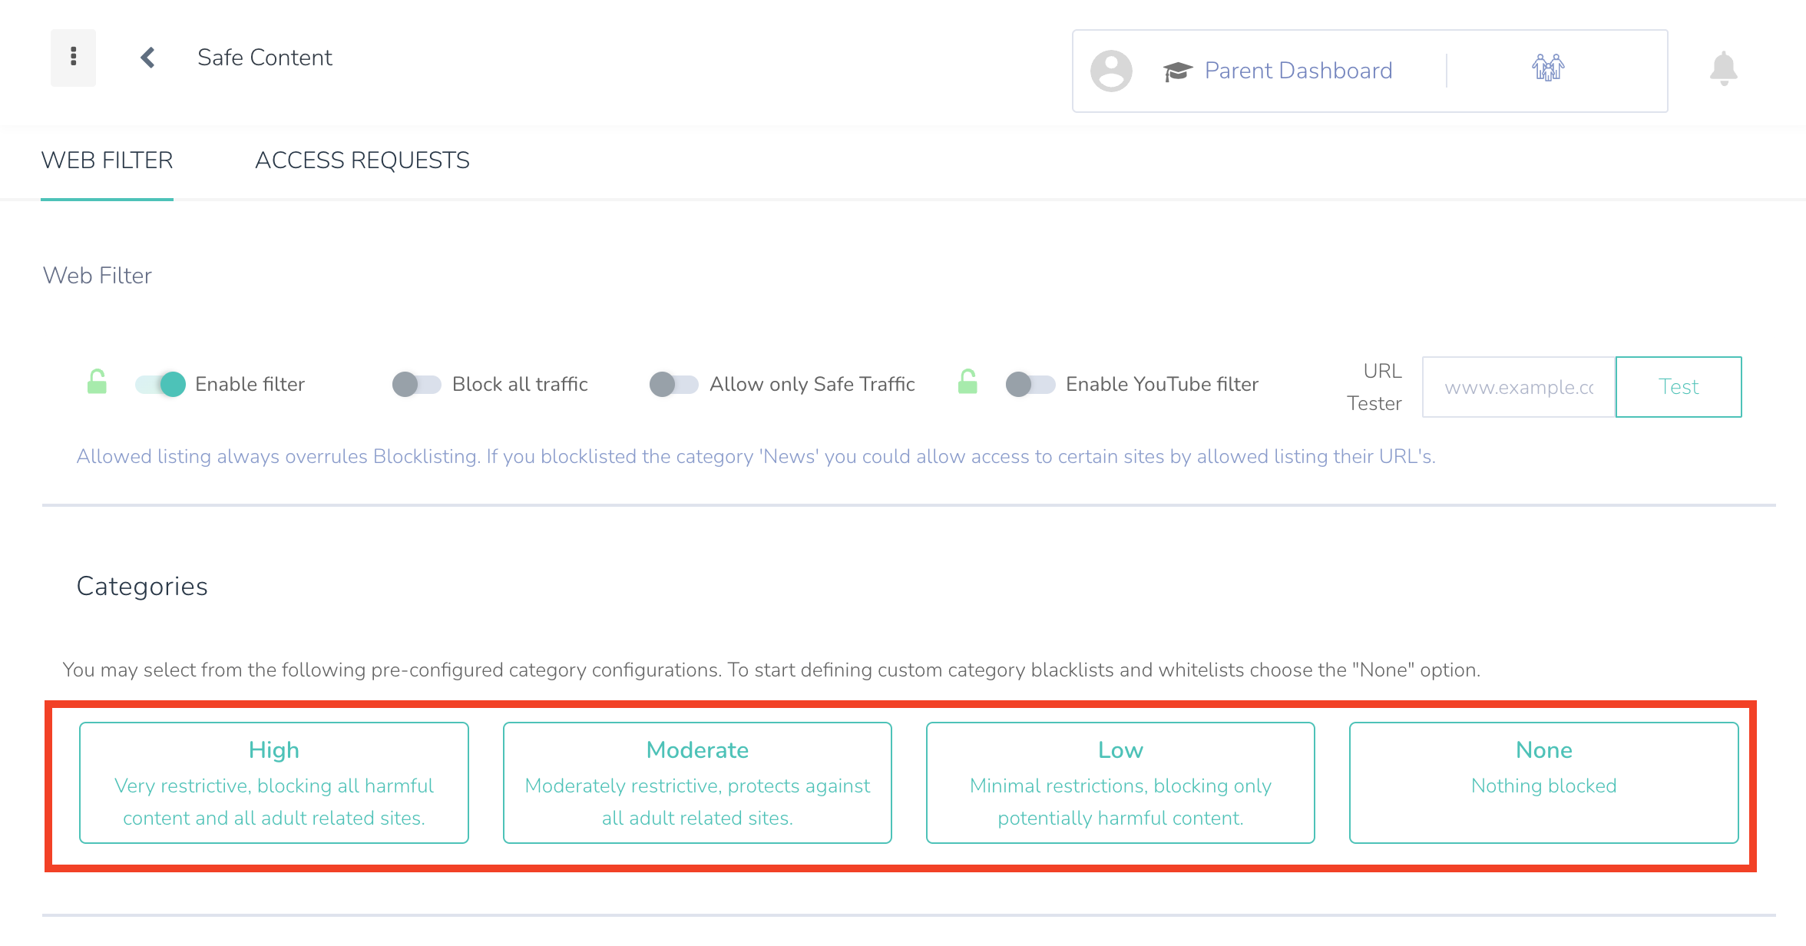Screen dimensions: 1806x946
Task: Click the back arrow chevron
Action: (x=148, y=58)
